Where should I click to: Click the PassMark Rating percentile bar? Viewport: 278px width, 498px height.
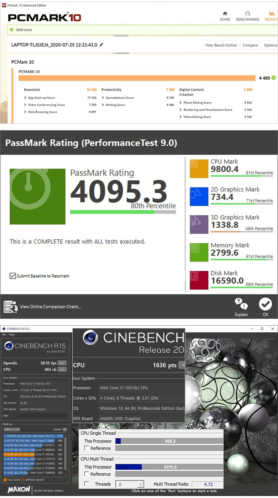coord(123,212)
